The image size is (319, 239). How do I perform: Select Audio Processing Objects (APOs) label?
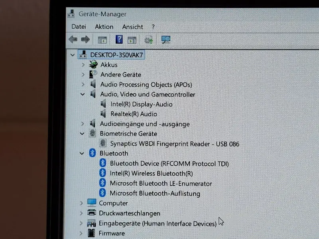pos(146,84)
